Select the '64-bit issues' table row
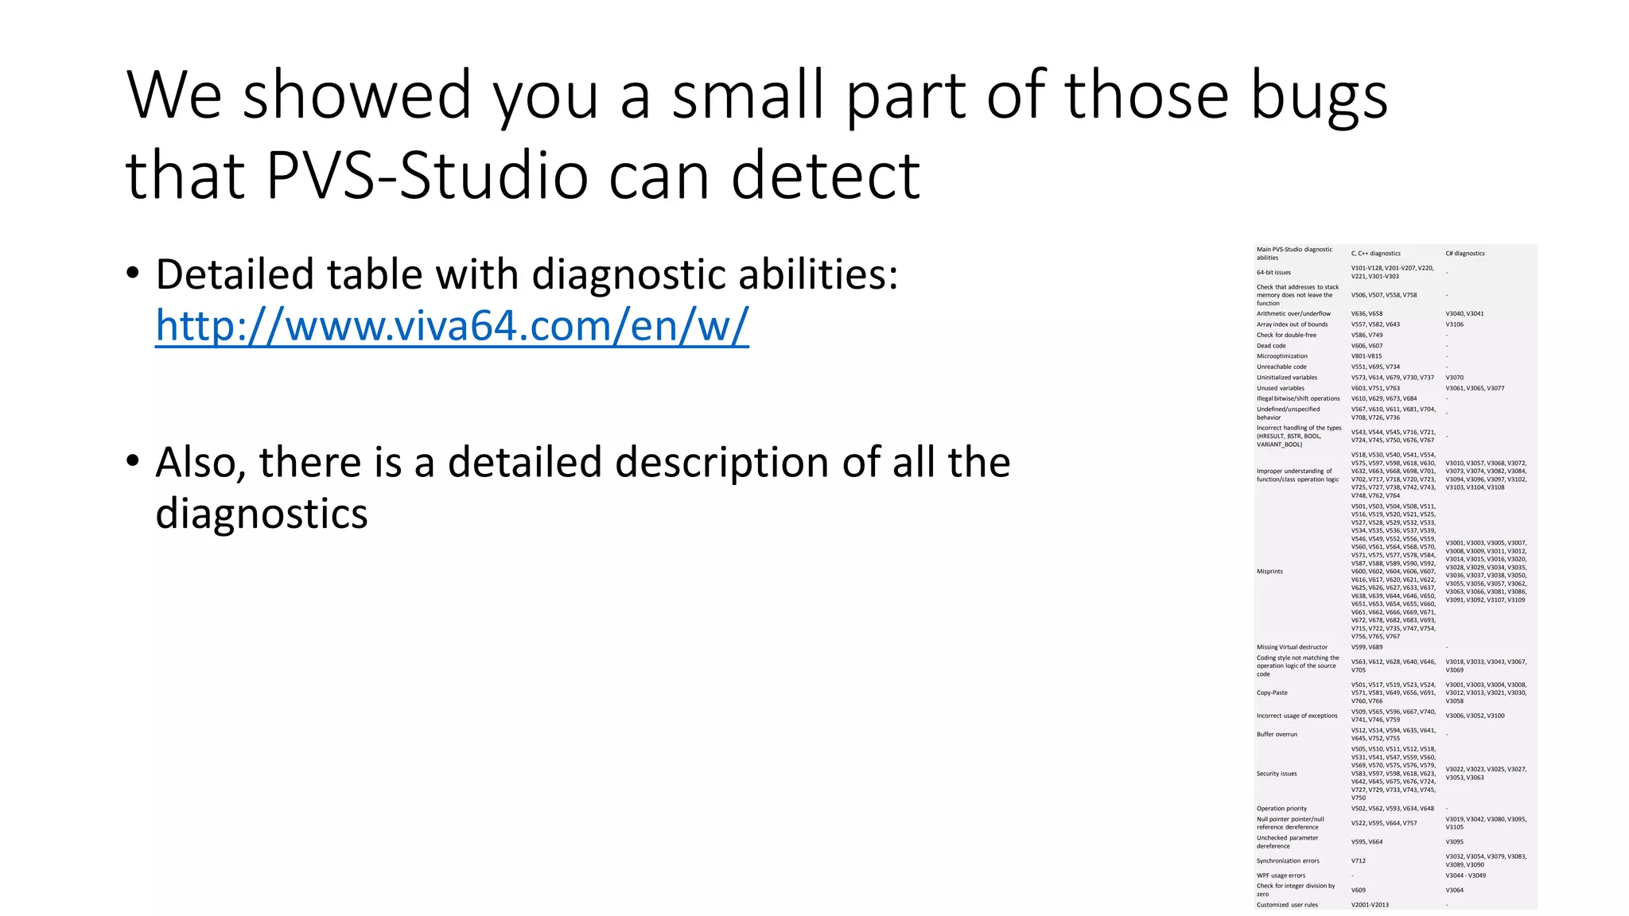This screenshot has width=1629, height=916. (x=1396, y=272)
